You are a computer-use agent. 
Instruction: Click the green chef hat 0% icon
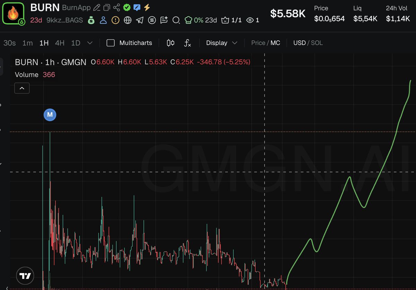188,20
